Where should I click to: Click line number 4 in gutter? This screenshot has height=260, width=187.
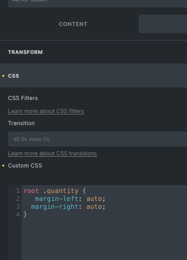18,214
